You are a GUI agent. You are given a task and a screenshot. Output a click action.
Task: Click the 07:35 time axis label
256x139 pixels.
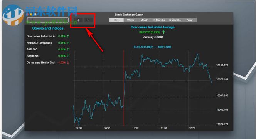point(79,128)
